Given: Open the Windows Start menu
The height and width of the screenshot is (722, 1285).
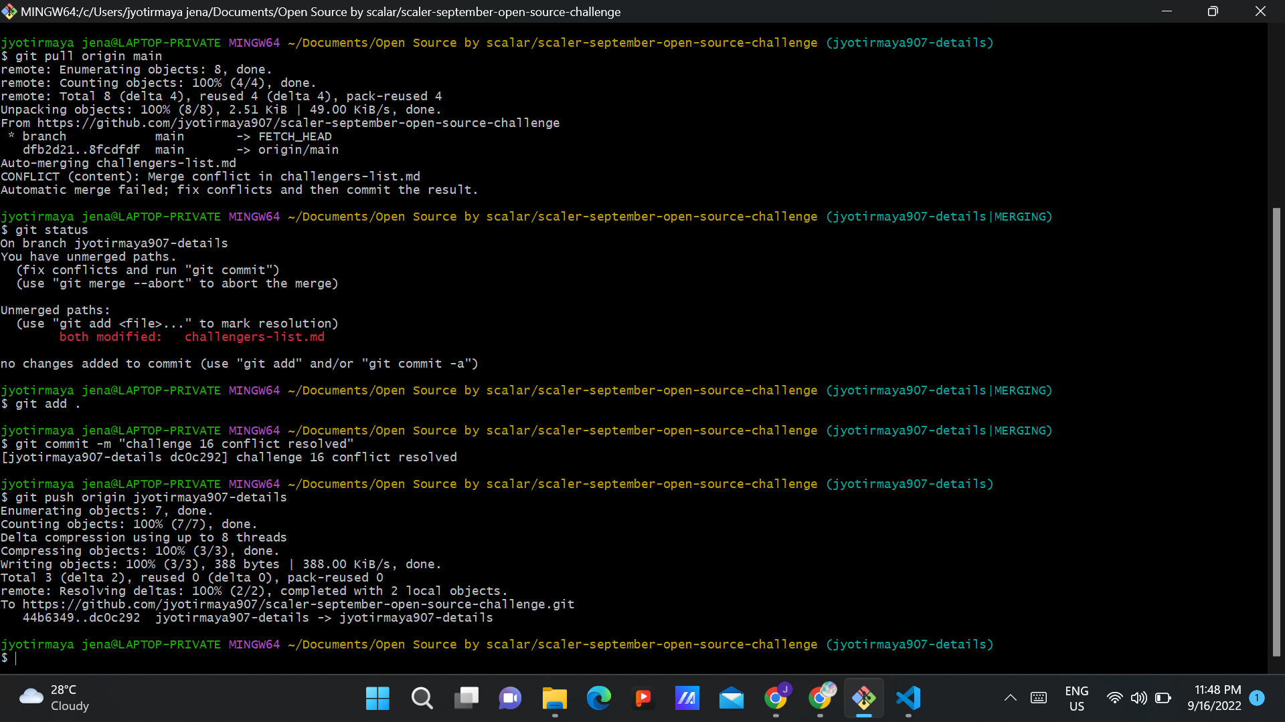Looking at the screenshot, I should pyautogui.click(x=377, y=699).
